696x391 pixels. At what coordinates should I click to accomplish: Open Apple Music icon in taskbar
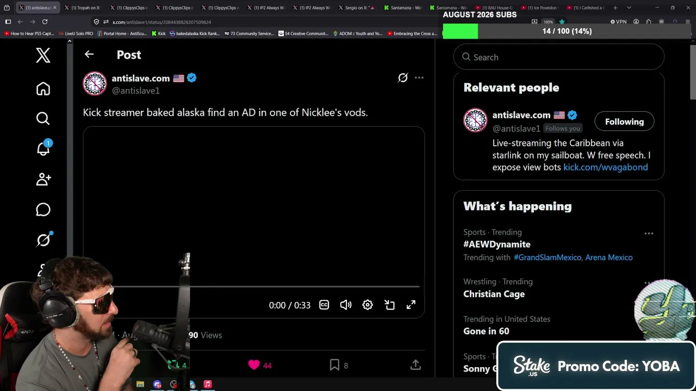pyautogui.click(x=207, y=384)
